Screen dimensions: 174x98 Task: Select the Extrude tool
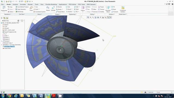point(53,9)
